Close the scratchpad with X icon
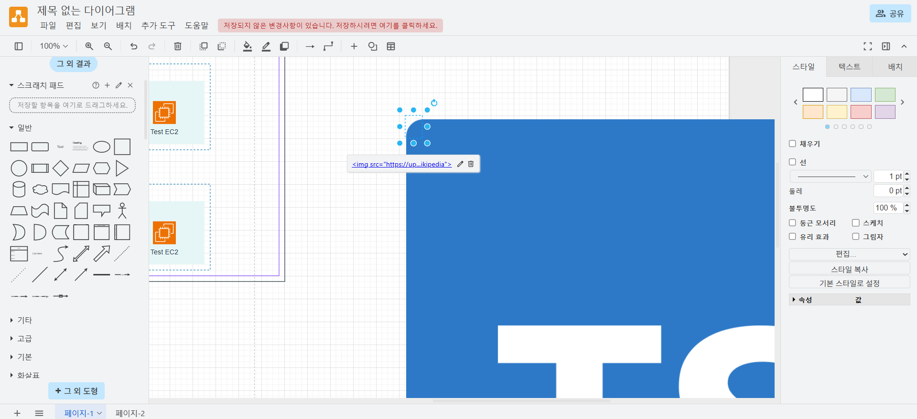 coord(130,85)
